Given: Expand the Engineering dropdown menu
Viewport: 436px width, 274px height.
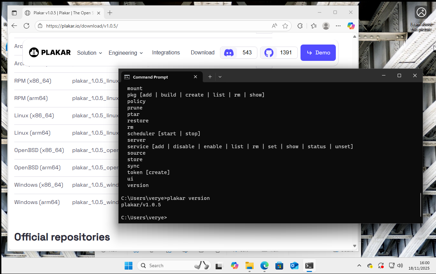Looking at the screenshot, I should pyautogui.click(x=126, y=53).
